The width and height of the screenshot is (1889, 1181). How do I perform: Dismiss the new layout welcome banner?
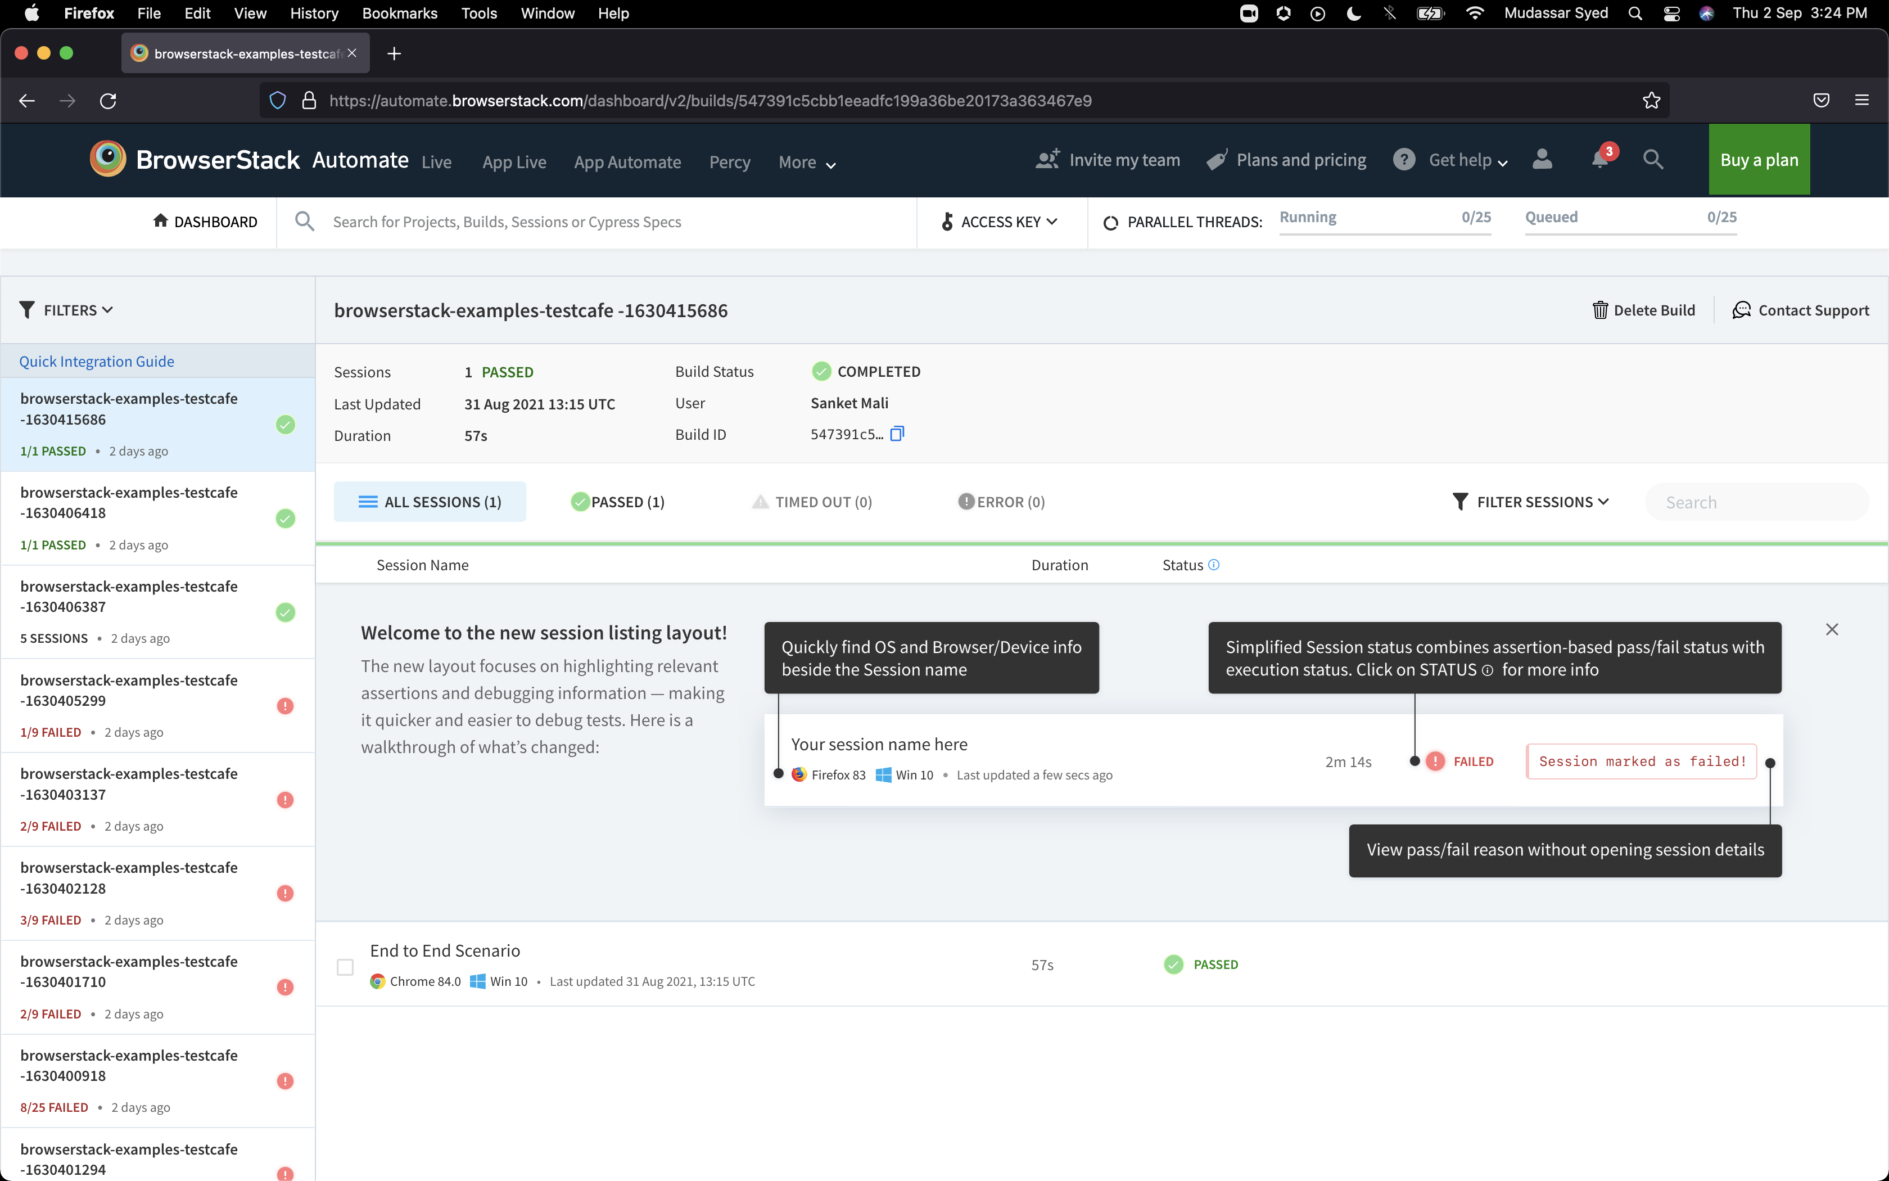(x=1832, y=629)
